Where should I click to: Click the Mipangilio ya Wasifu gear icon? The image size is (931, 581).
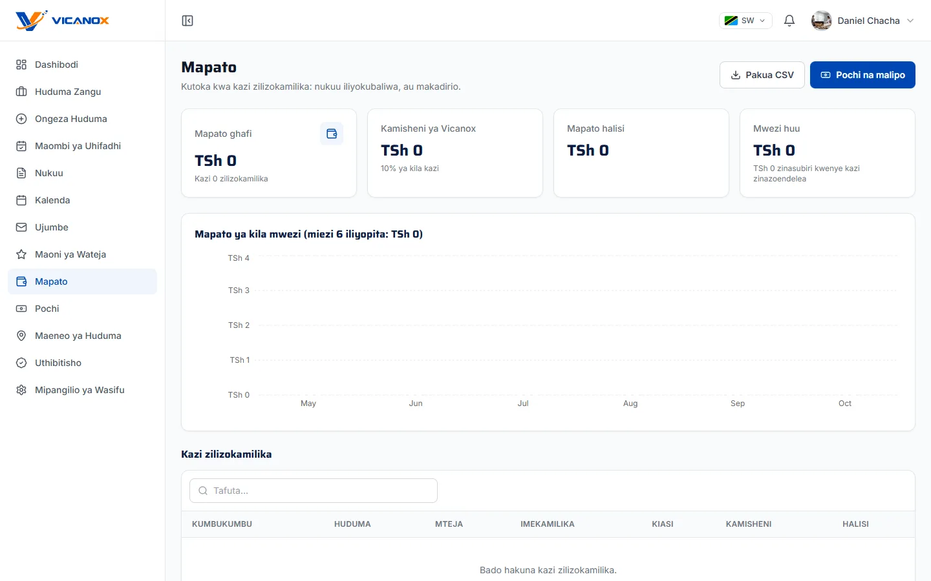(21, 390)
